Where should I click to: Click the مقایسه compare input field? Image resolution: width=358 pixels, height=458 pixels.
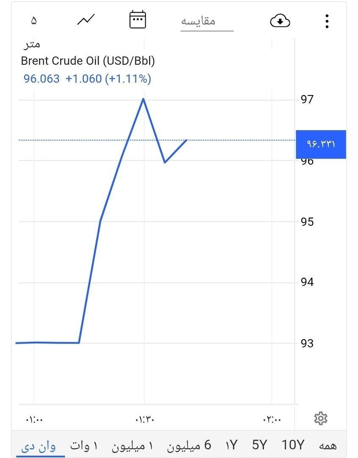[207, 21]
